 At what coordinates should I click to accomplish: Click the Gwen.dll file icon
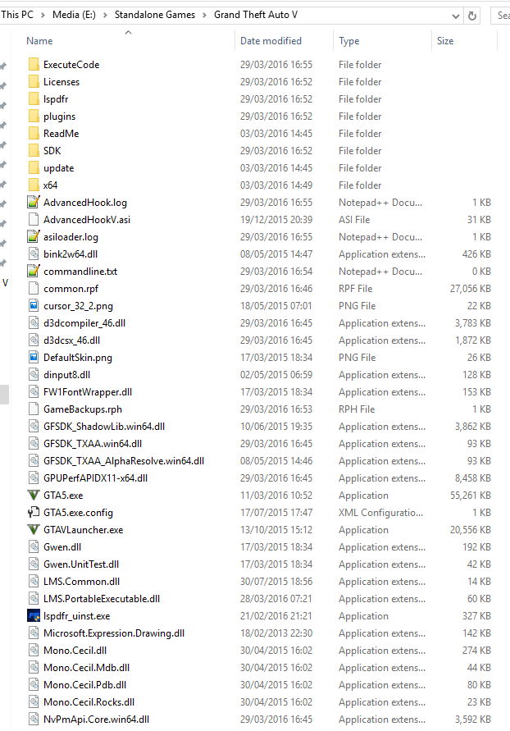pos(34,547)
